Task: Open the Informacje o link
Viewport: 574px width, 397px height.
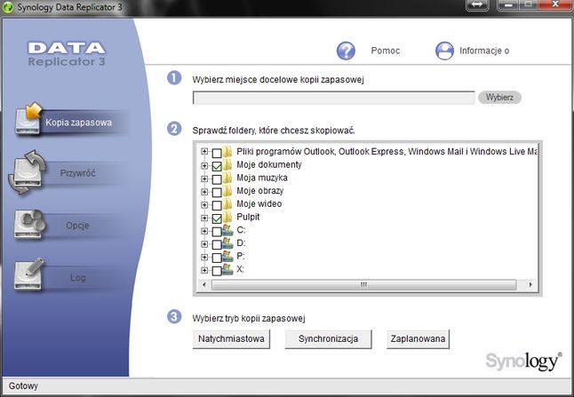Action: pos(484,51)
